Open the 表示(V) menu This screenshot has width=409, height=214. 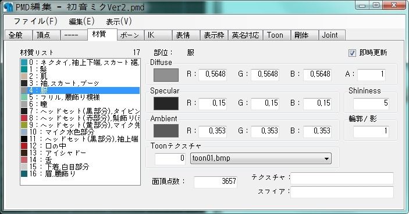[x=119, y=21]
